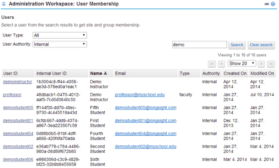Screen dimensions: 279x168
Task: Click the Search button
Action: tap(237, 45)
